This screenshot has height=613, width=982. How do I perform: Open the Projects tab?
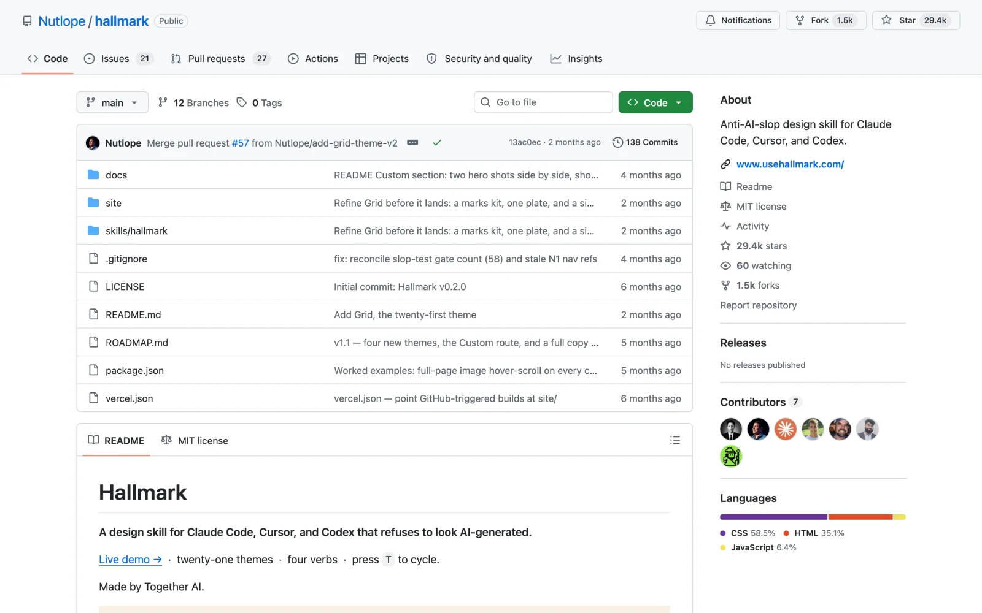pos(382,59)
